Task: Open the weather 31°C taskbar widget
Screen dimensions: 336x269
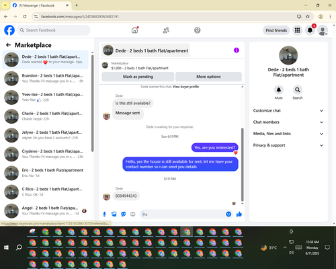Action: pos(269,247)
